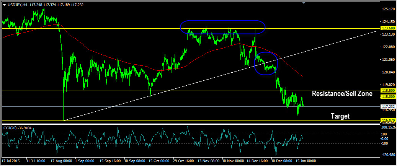Viewport: 397px width, 166px height.
Task: Click the 116.950 price axis value
Action: click(x=388, y=110)
